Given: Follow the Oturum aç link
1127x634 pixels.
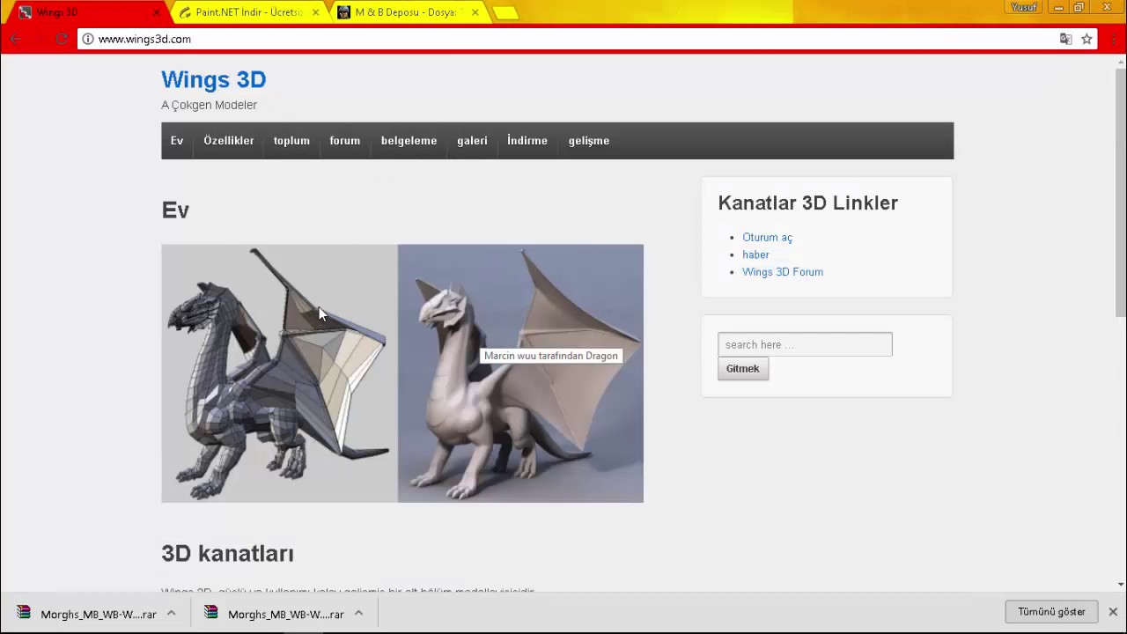Looking at the screenshot, I should (767, 238).
